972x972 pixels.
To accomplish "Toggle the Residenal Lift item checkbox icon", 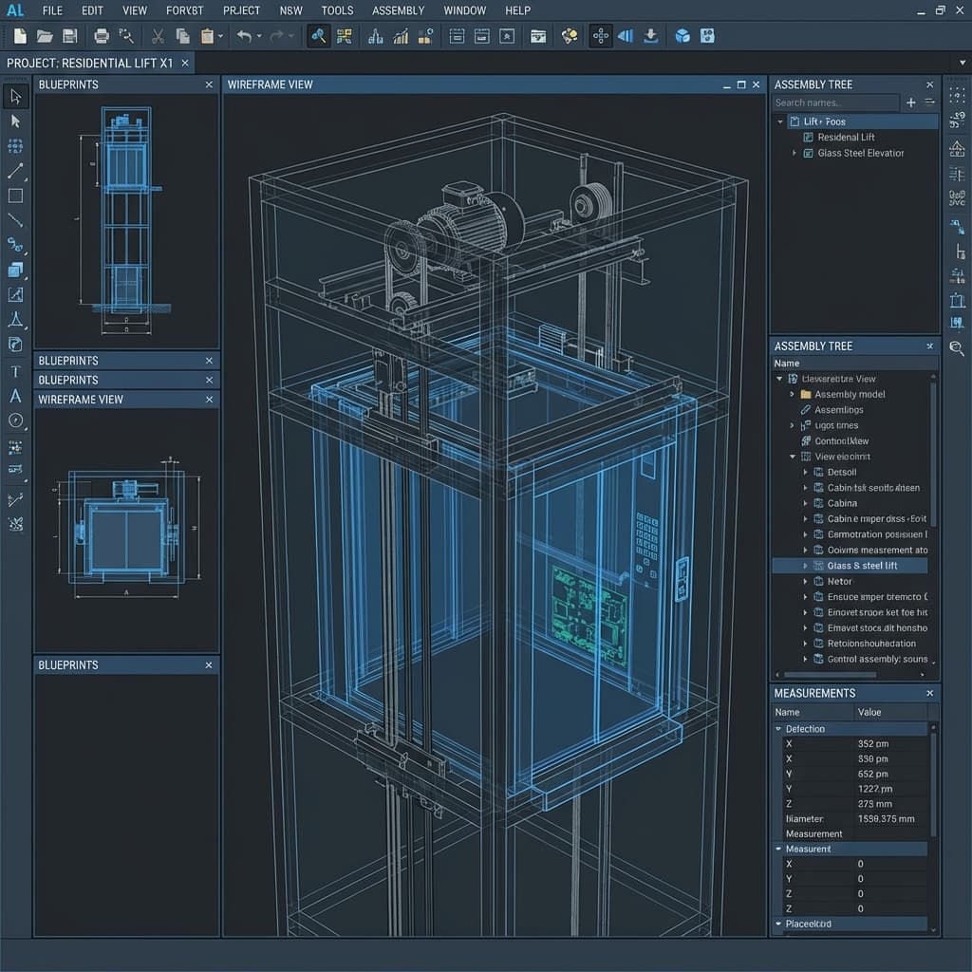I will point(808,138).
